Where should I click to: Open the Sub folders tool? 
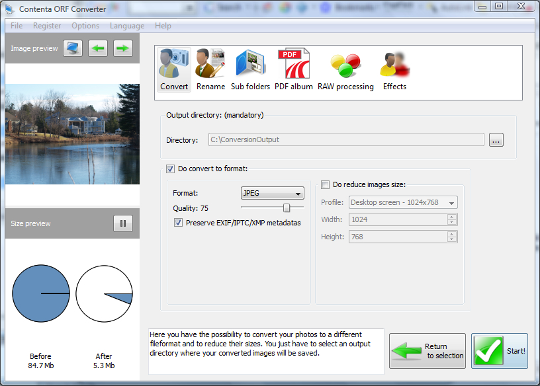[x=250, y=70]
